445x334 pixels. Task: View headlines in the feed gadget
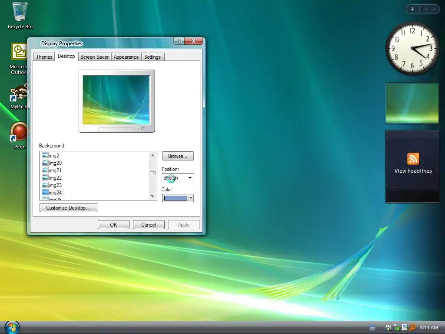[x=413, y=171]
